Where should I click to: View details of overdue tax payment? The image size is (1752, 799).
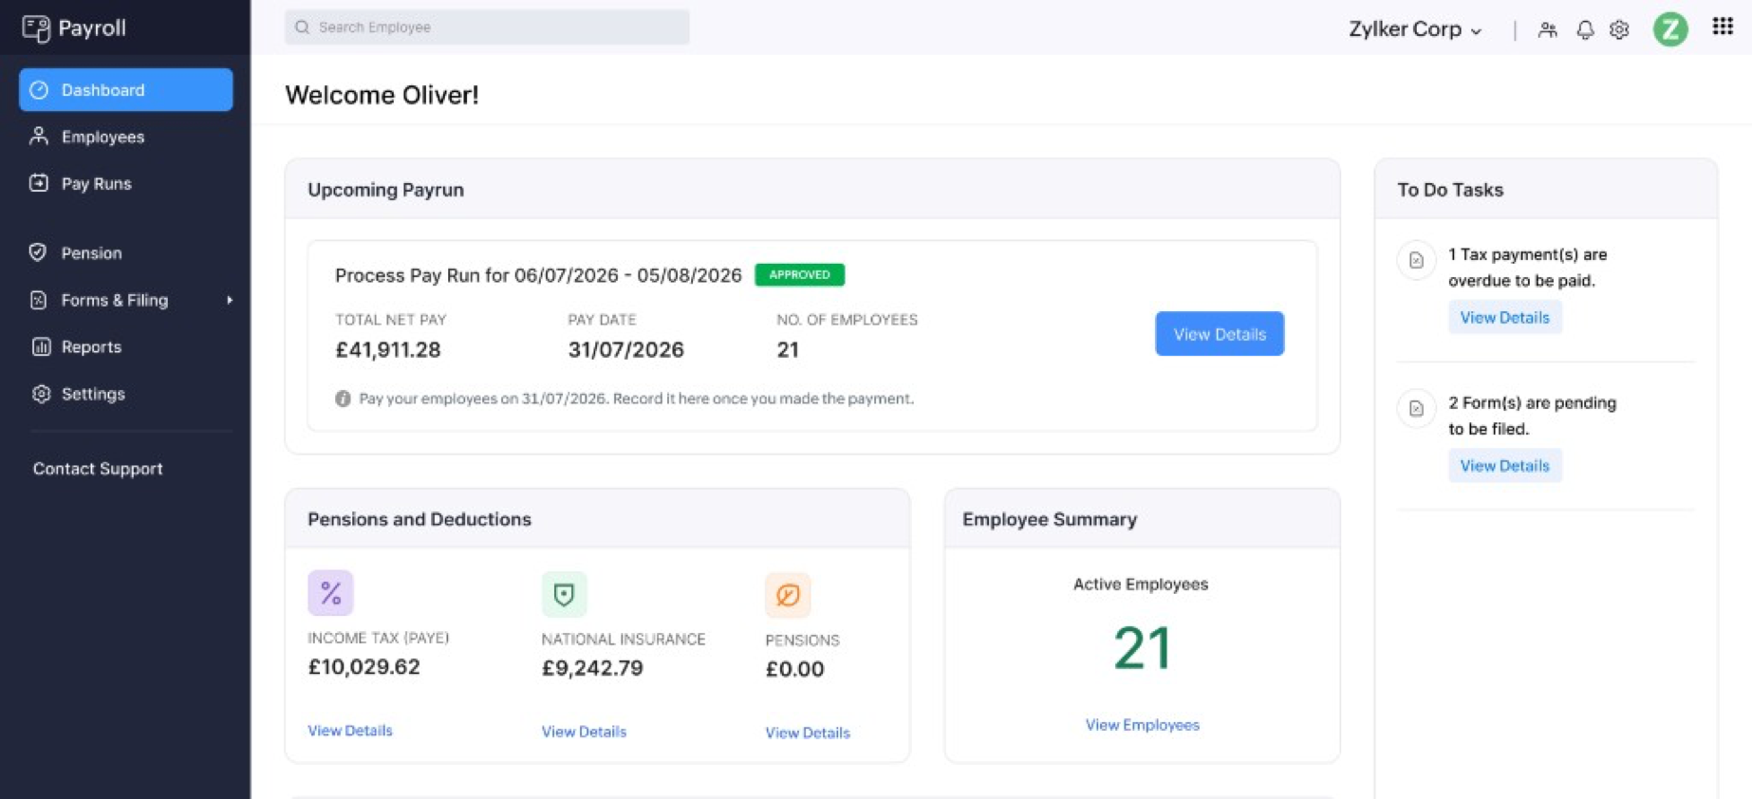[x=1504, y=318]
